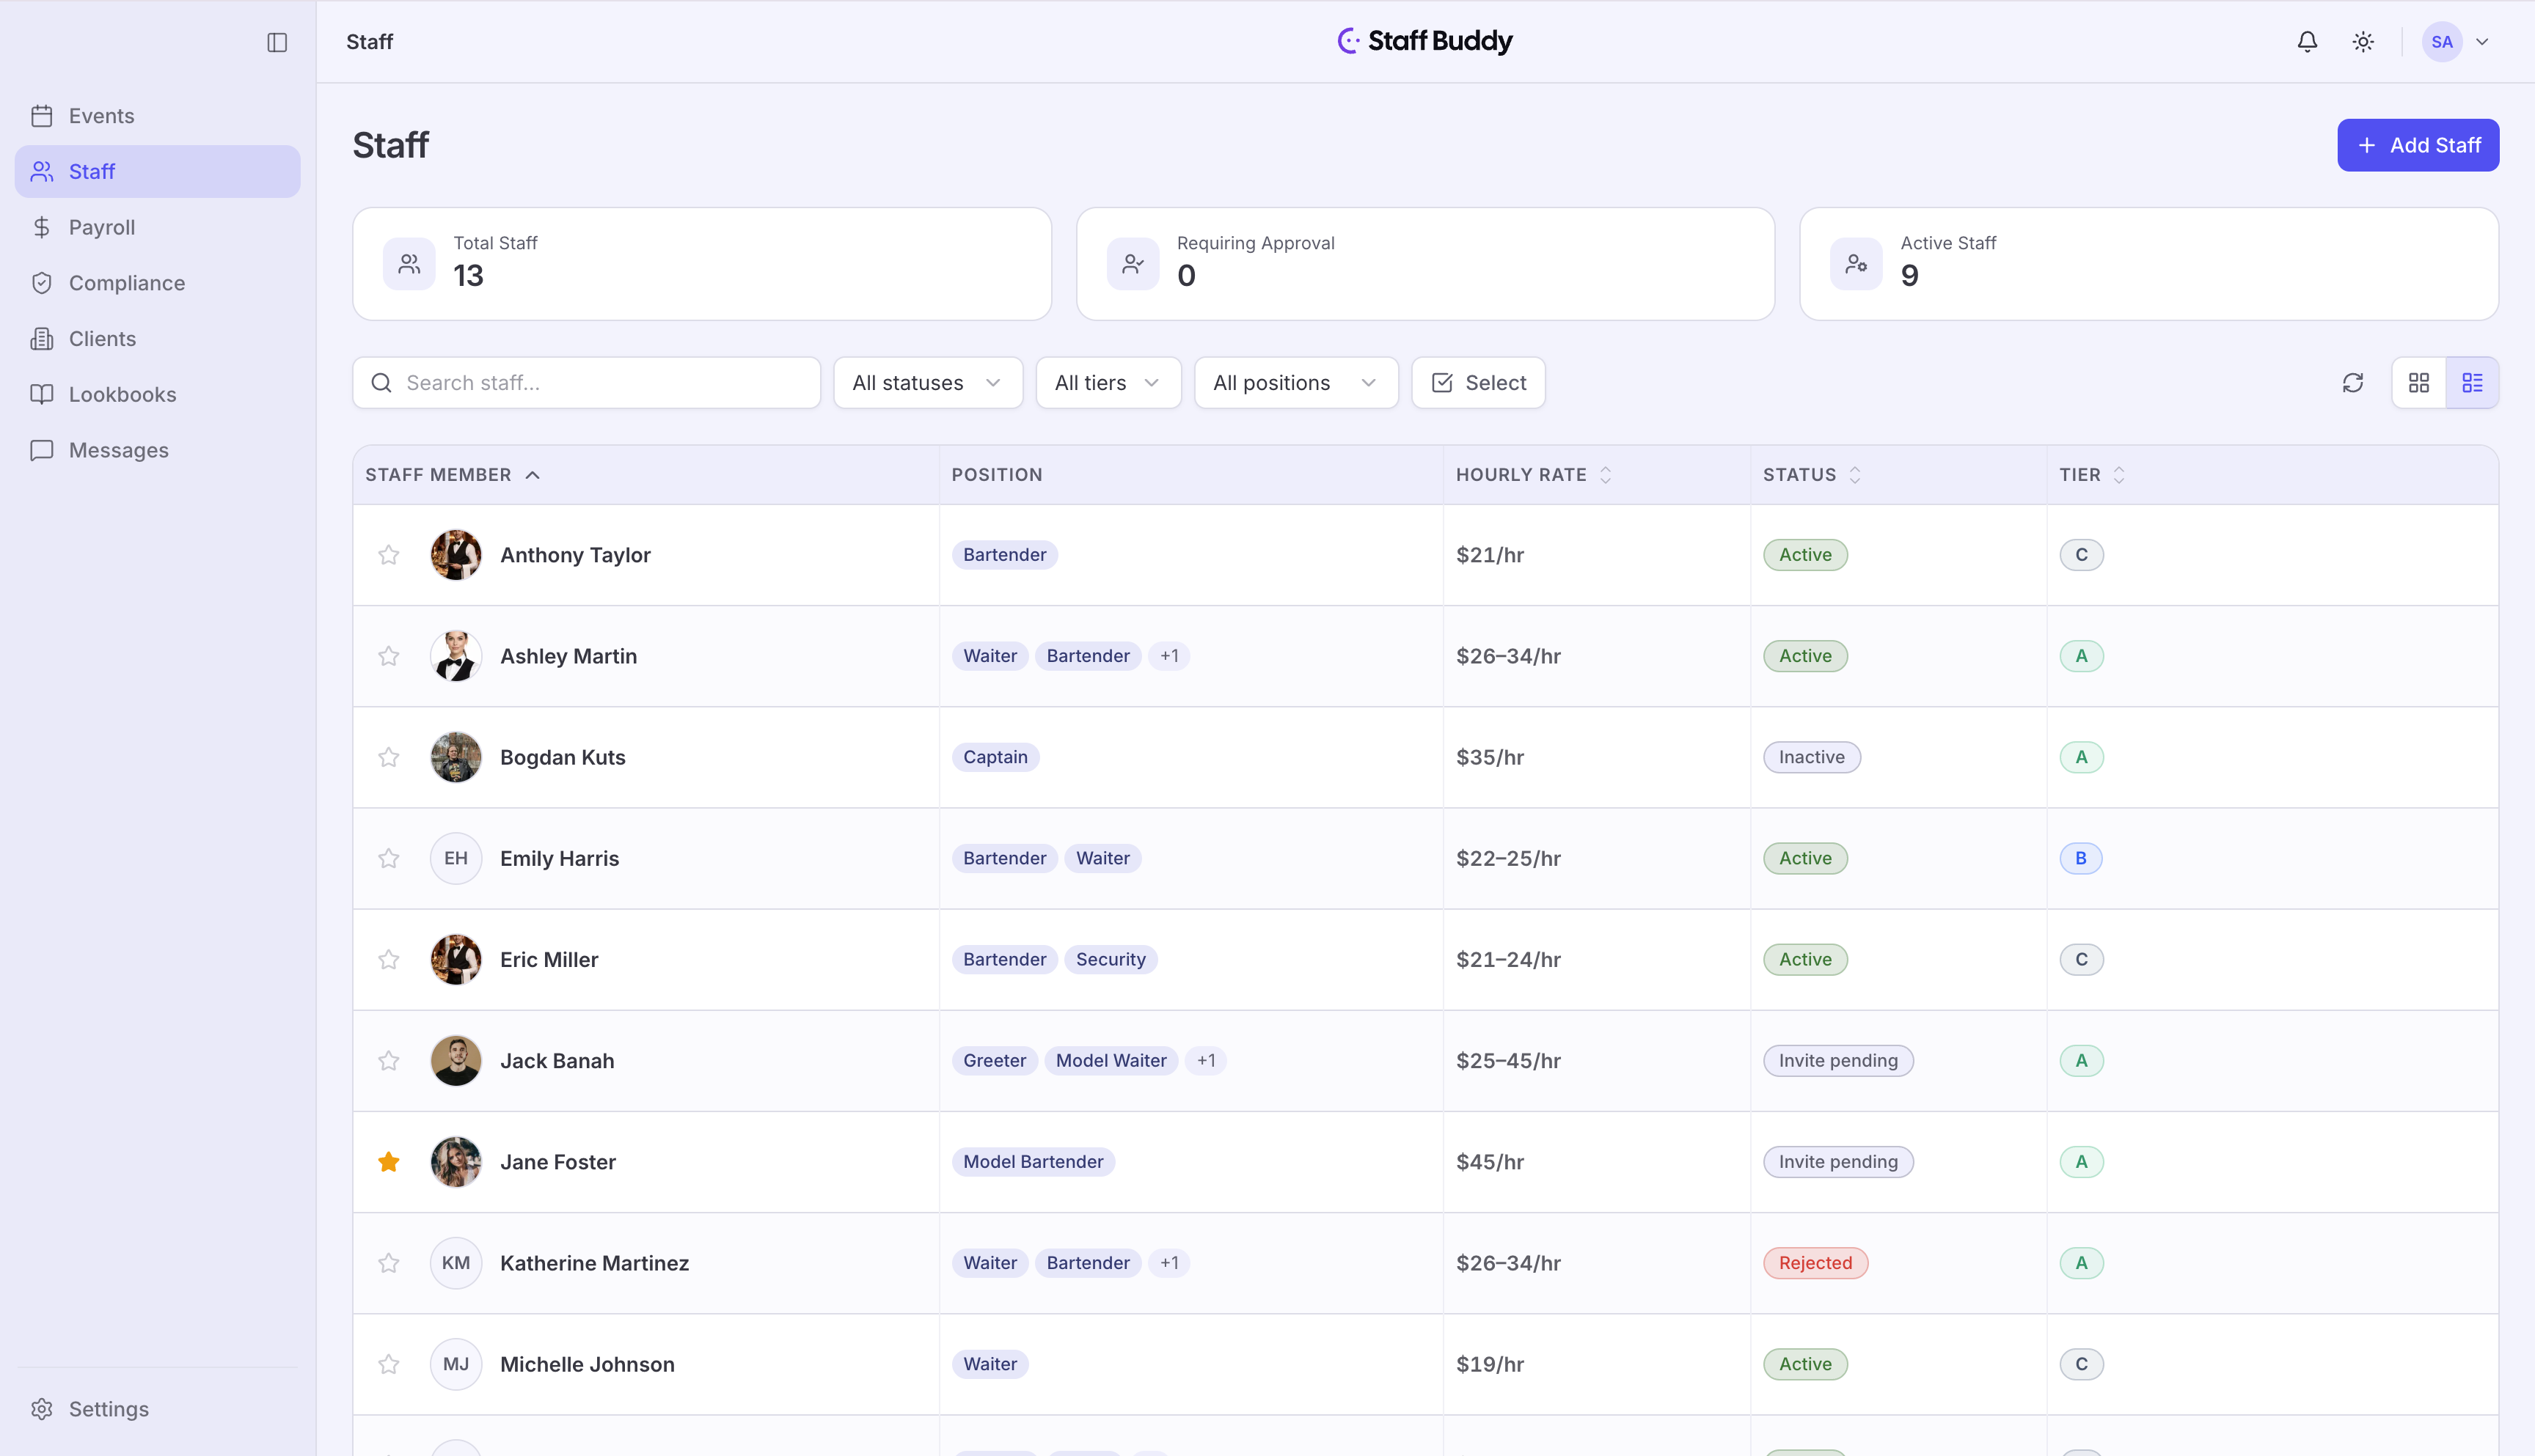Favorite Eric Miller with the star

pos(389,959)
